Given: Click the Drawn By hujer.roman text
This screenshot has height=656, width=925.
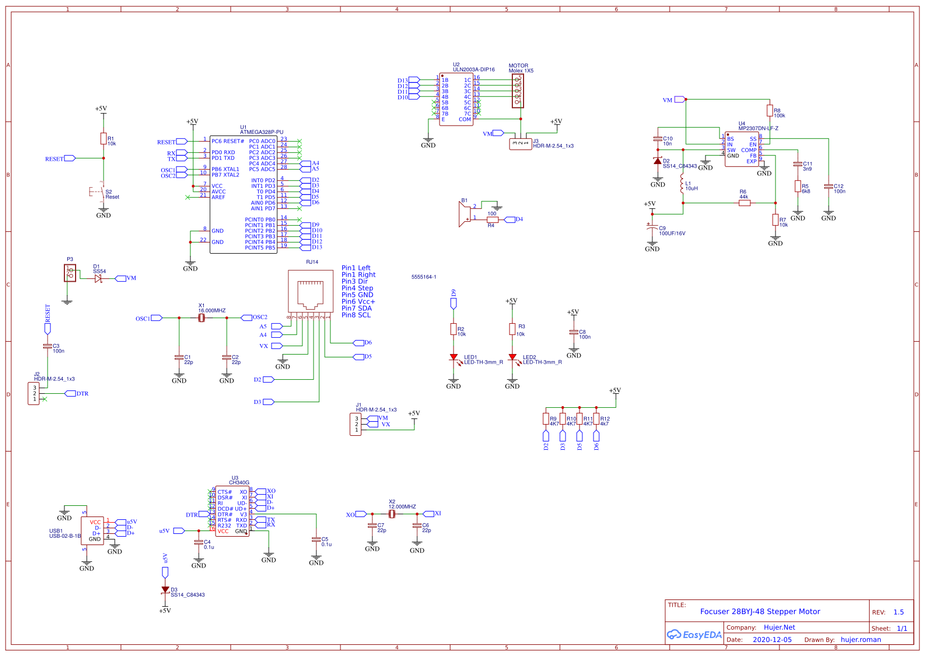Looking at the screenshot, I should 861,639.
